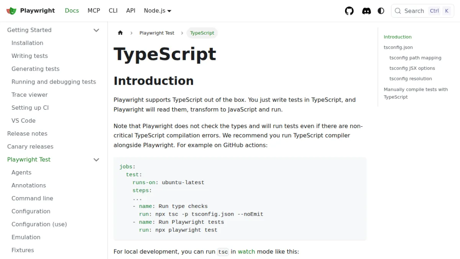The image size is (460, 259).
Task: Collapse the Playwright Test section chevron
Action: [97, 160]
